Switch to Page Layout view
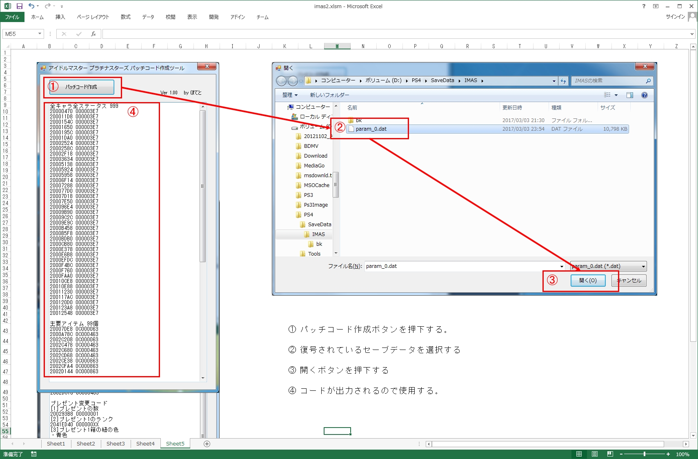This screenshot has width=698, height=459. (x=595, y=454)
